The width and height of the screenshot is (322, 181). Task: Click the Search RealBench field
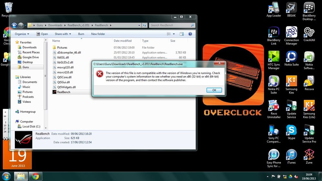pos(172,25)
